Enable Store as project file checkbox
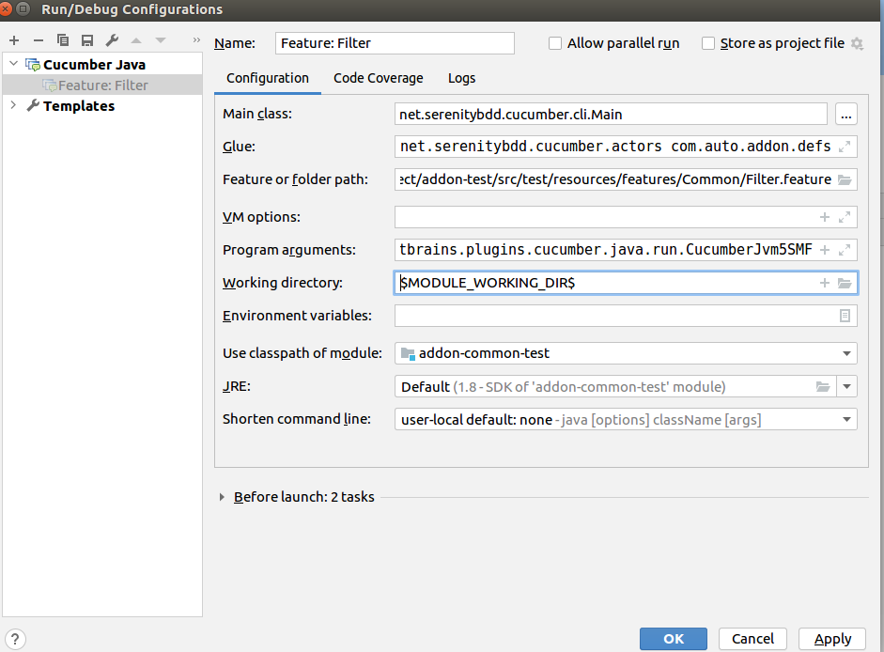 point(708,43)
